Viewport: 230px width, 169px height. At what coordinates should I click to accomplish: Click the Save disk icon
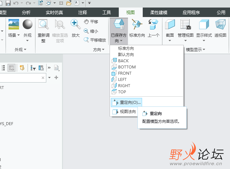pyautogui.click(x=8, y=3)
